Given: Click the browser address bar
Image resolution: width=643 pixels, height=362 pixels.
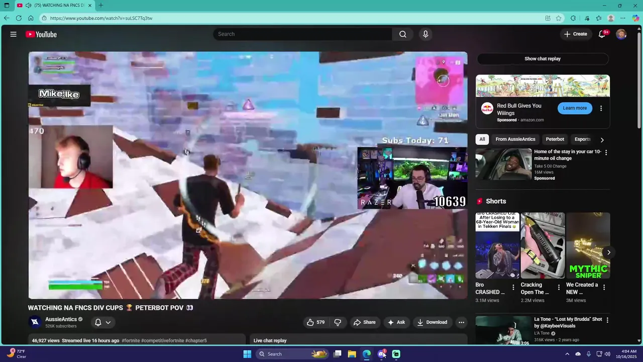Looking at the screenshot, I should point(291,18).
